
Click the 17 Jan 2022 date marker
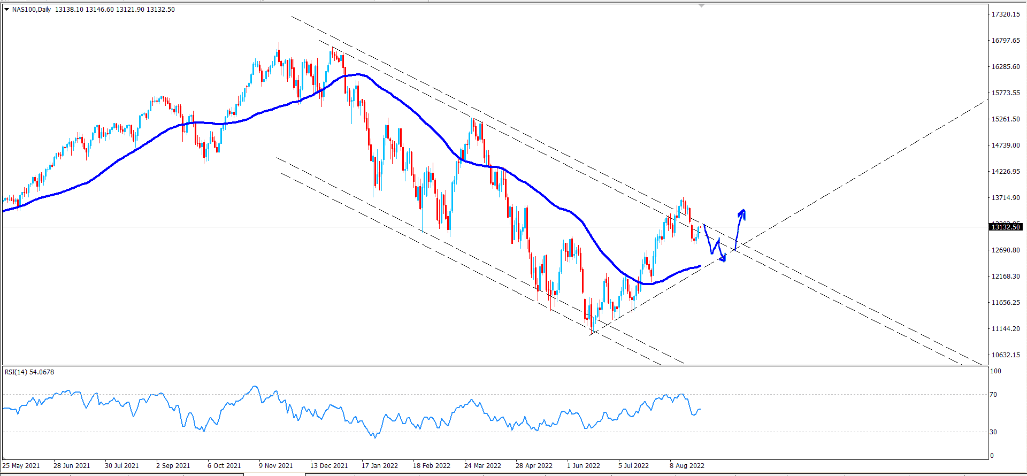[380, 465]
